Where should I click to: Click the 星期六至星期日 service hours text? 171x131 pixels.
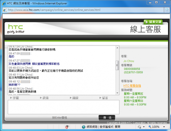click(x=134, y=101)
